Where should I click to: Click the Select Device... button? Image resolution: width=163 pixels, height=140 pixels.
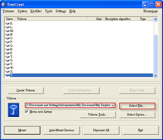(137, 115)
